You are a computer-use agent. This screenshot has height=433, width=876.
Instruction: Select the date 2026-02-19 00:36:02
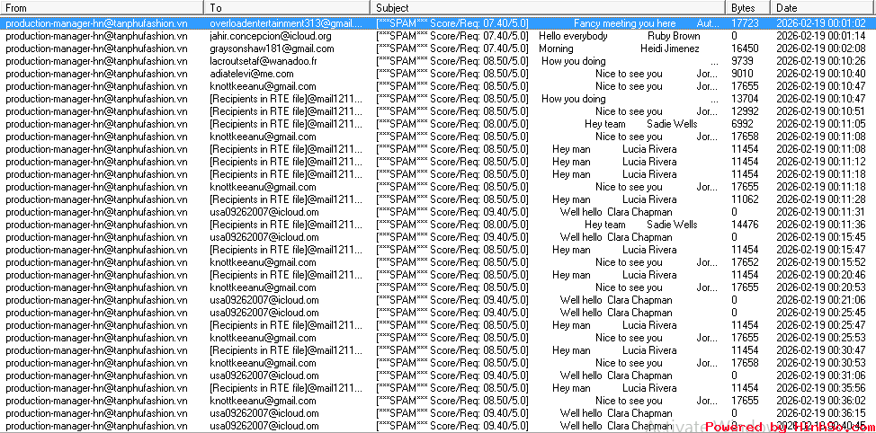pos(821,400)
